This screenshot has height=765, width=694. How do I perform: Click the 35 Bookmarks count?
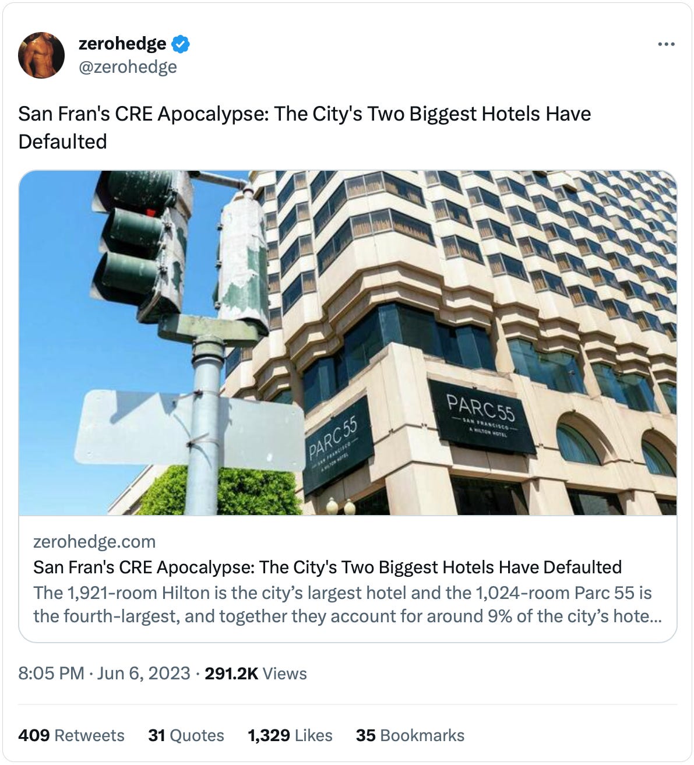[410, 735]
